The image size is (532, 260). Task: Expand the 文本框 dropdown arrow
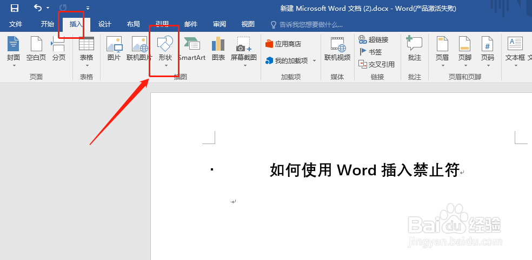(x=516, y=65)
